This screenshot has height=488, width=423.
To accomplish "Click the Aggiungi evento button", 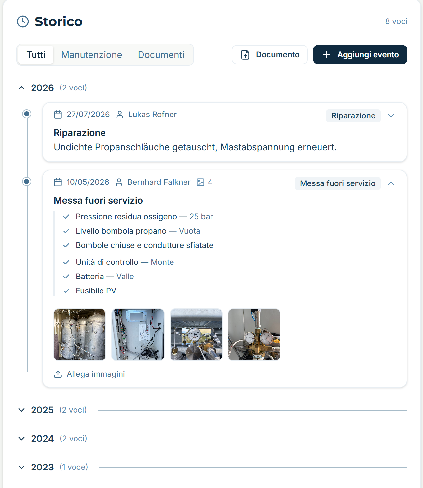I will 360,55.
